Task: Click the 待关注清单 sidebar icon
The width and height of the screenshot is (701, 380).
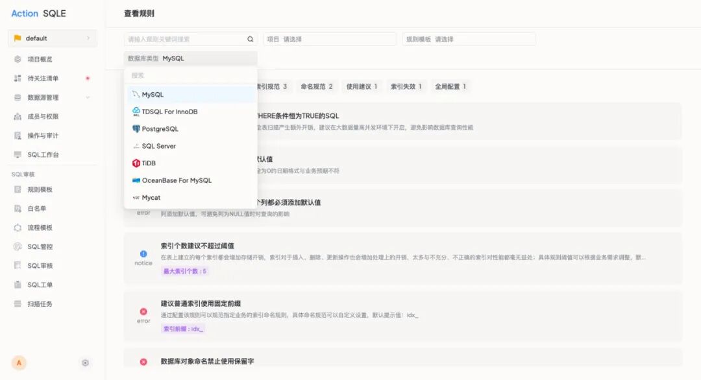Action: click(18, 78)
